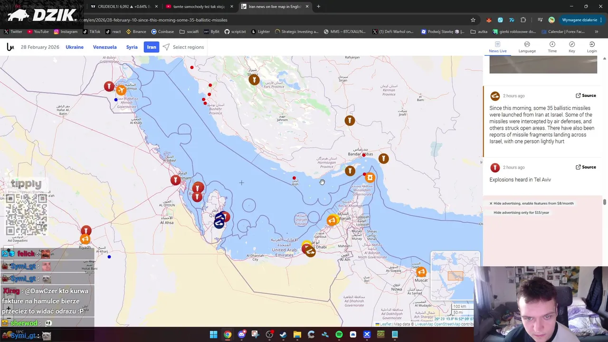The height and width of the screenshot is (342, 608).
Task: Select the Venezuela region tab
Action: [x=104, y=47]
